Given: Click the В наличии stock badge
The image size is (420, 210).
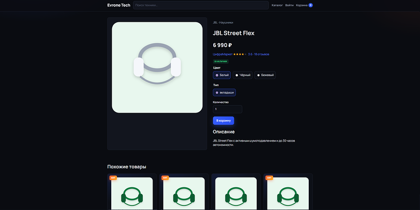Looking at the screenshot, I should click(x=221, y=61).
